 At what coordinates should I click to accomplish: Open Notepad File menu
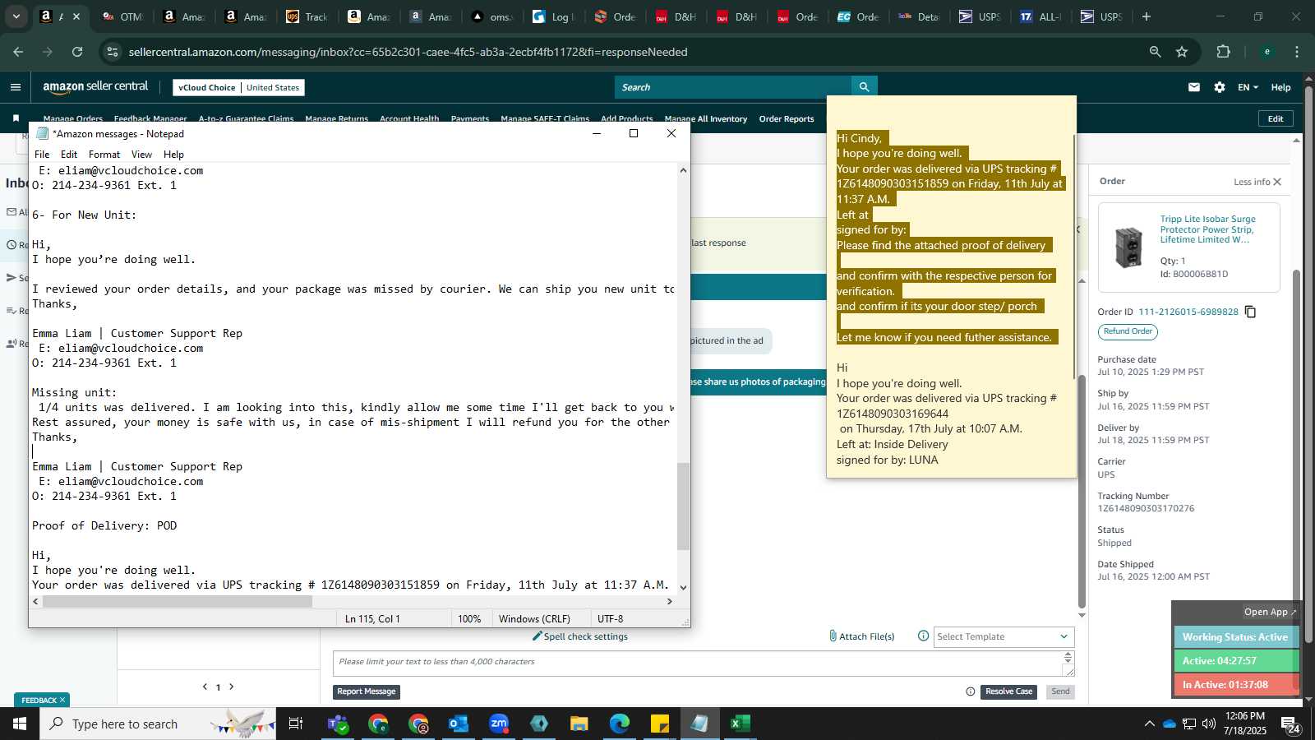click(x=42, y=155)
